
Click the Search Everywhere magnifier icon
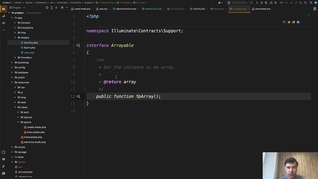tap(311, 2)
